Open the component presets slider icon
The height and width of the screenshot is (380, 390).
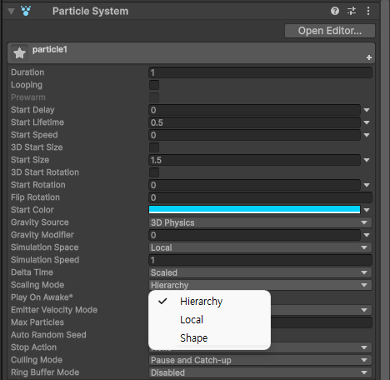[x=352, y=11]
